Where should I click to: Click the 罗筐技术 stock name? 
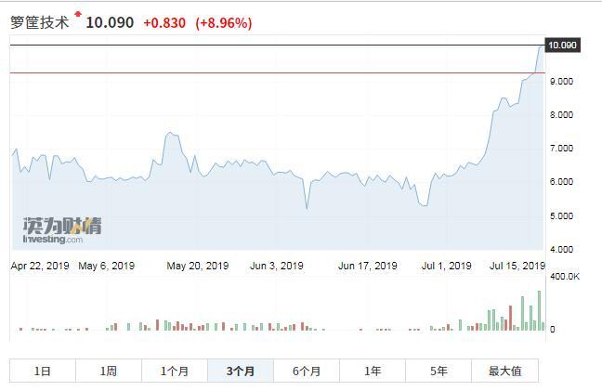(40, 22)
